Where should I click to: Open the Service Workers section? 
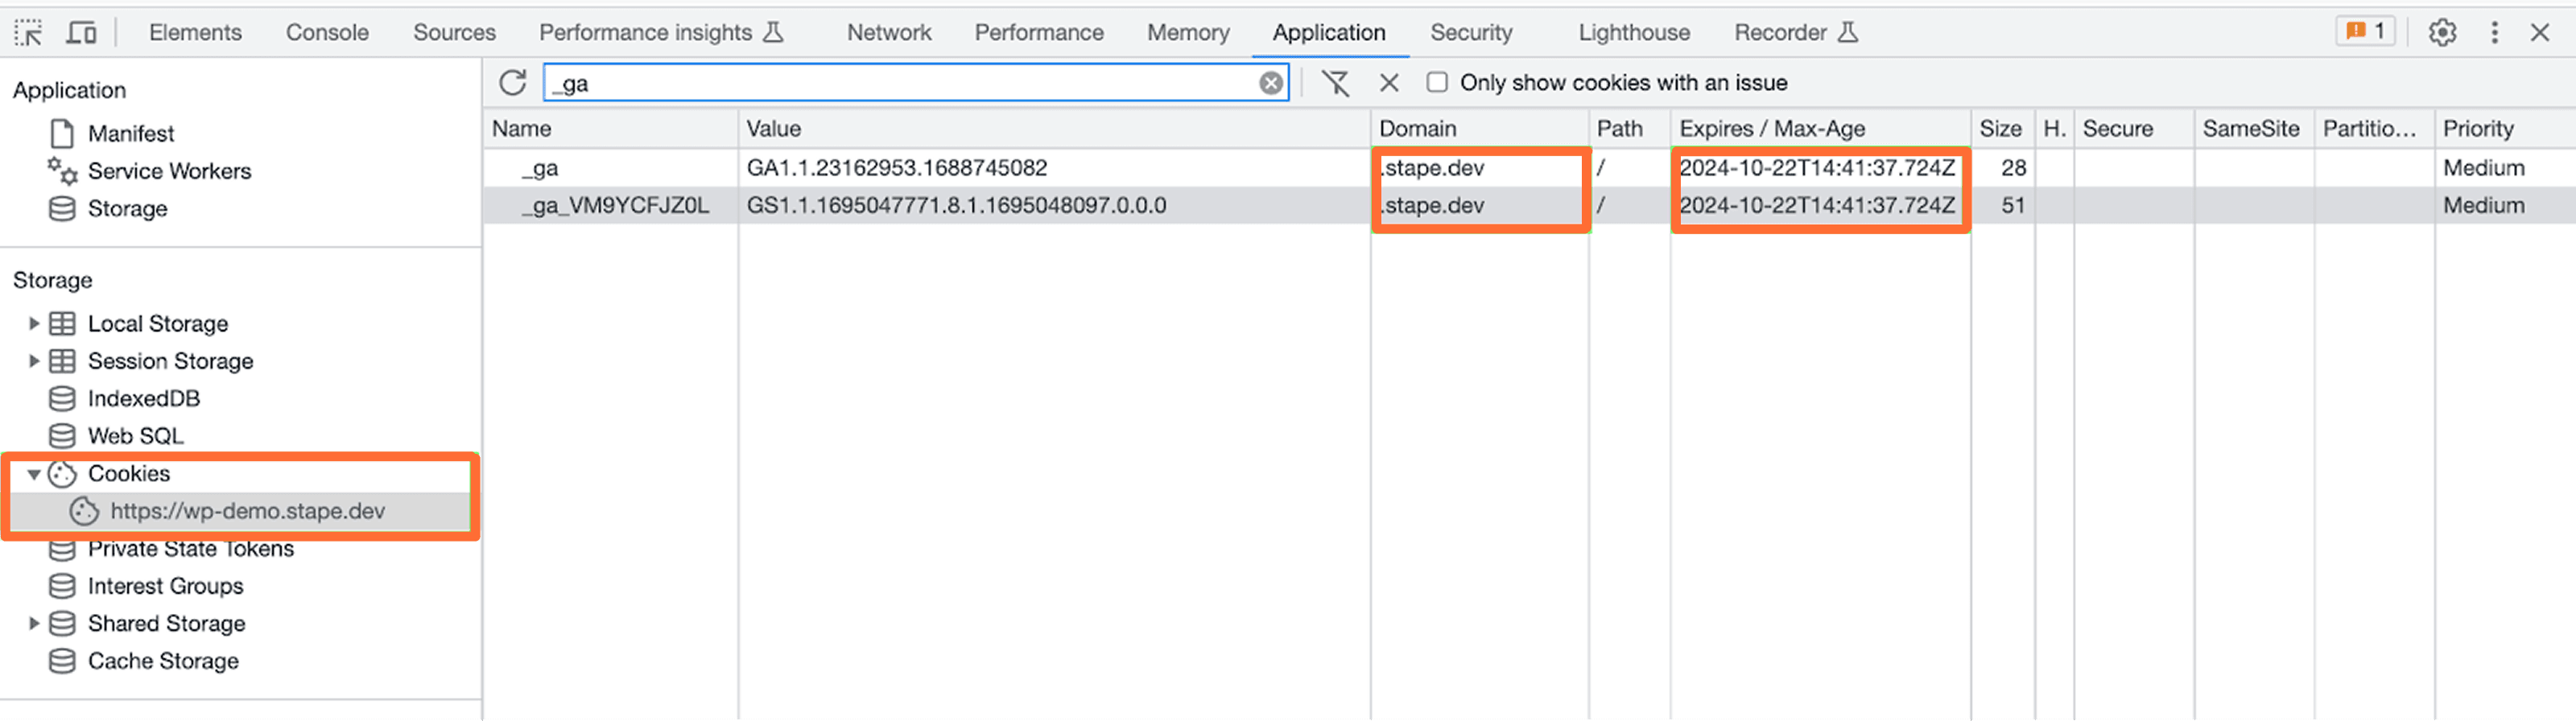click(169, 171)
